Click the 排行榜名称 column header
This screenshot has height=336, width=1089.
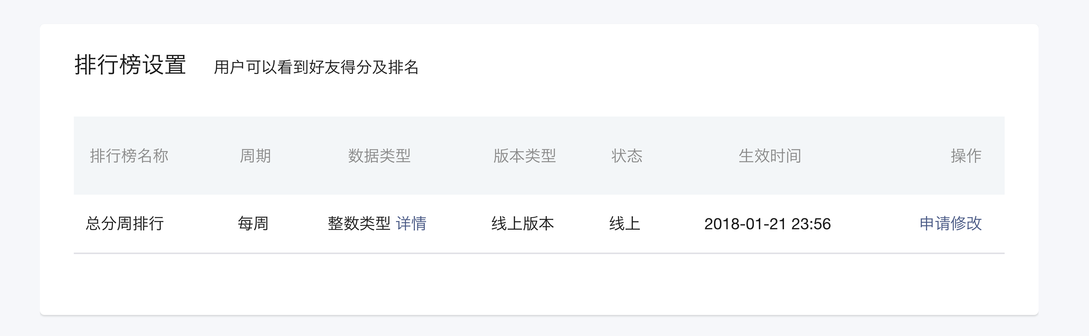pyautogui.click(x=129, y=156)
